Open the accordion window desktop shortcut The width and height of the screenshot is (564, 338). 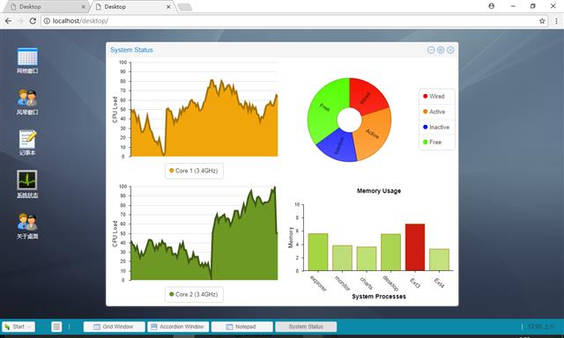27,102
